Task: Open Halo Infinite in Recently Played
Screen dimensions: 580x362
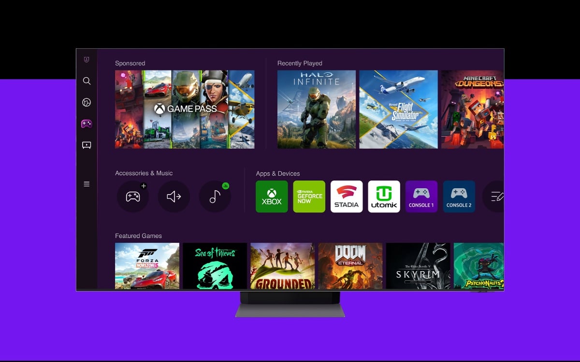Action: tap(317, 110)
